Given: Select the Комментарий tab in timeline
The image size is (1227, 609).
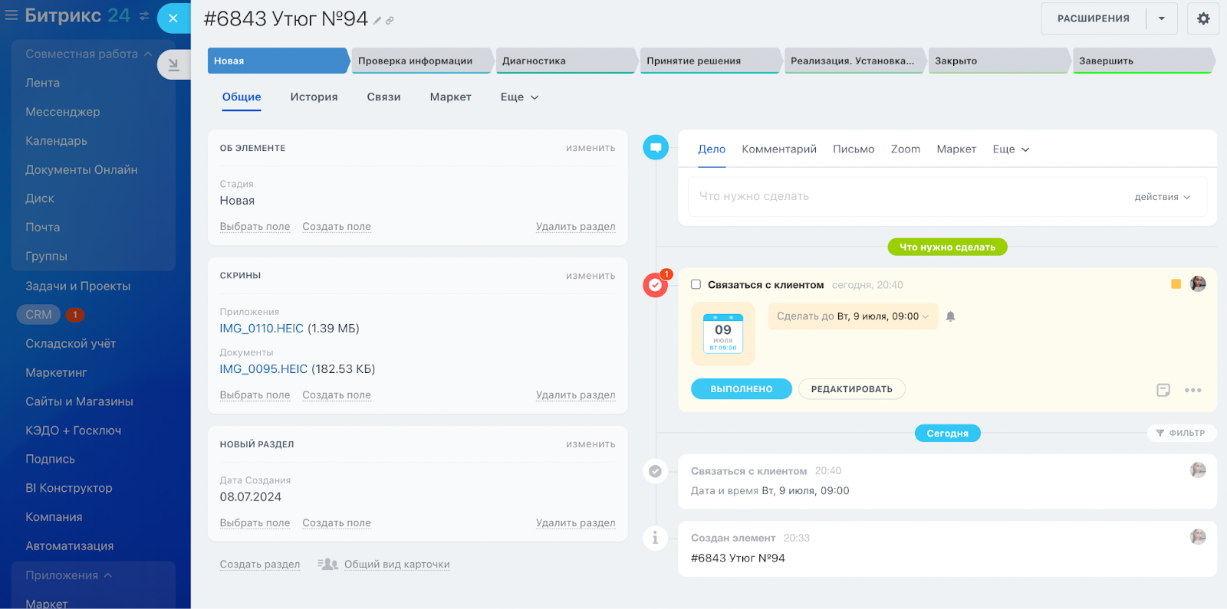Looking at the screenshot, I should pyautogui.click(x=778, y=149).
